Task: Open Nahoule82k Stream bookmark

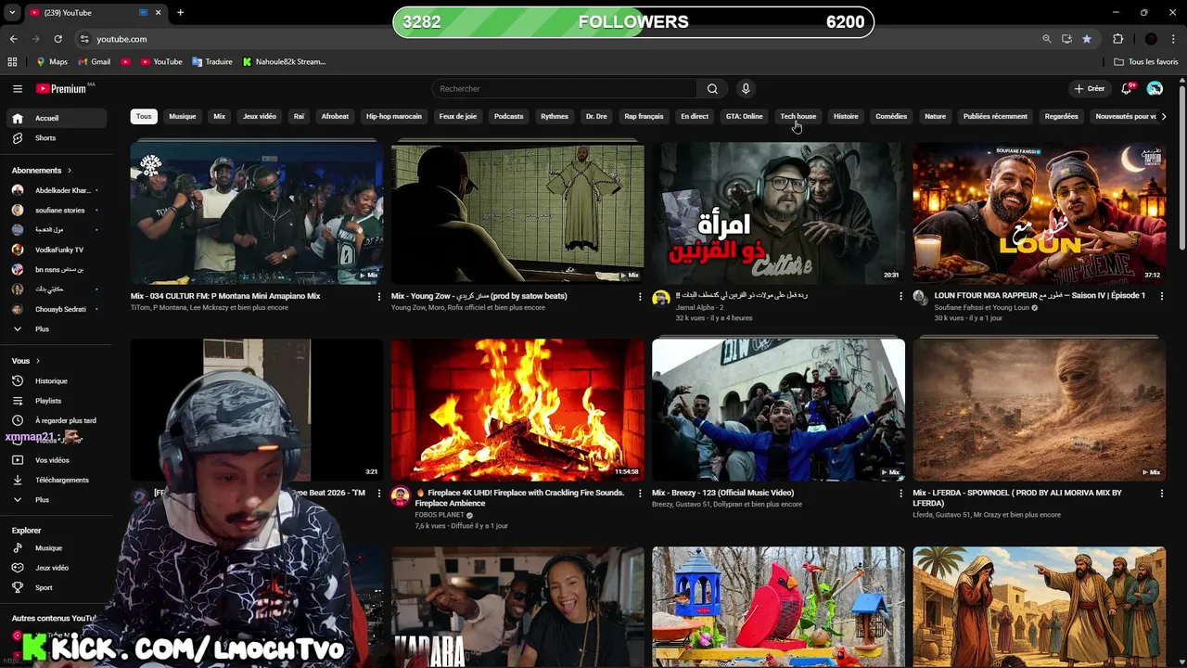Action: (x=284, y=62)
